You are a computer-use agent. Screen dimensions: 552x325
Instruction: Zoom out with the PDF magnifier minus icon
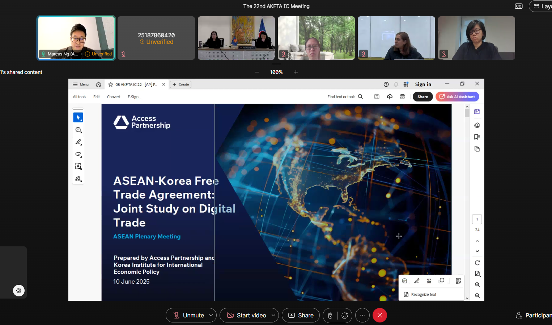tap(477, 296)
